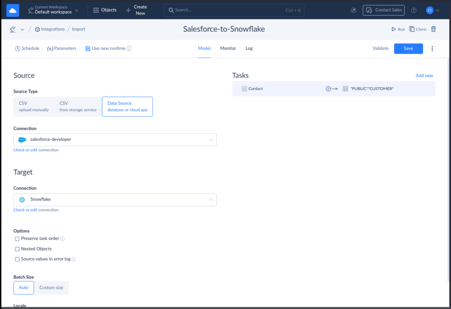Click Add new task link
This screenshot has height=309, width=451.
tap(424, 75)
